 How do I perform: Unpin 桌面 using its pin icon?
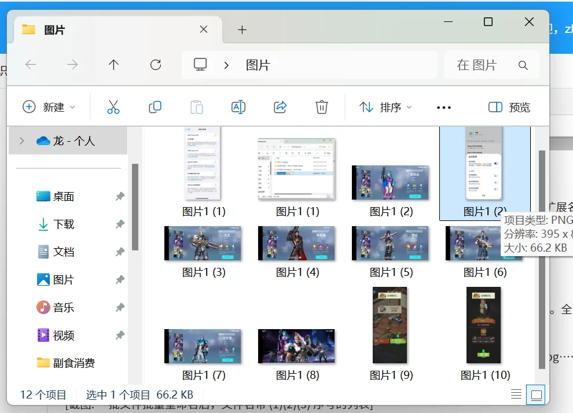[120, 197]
